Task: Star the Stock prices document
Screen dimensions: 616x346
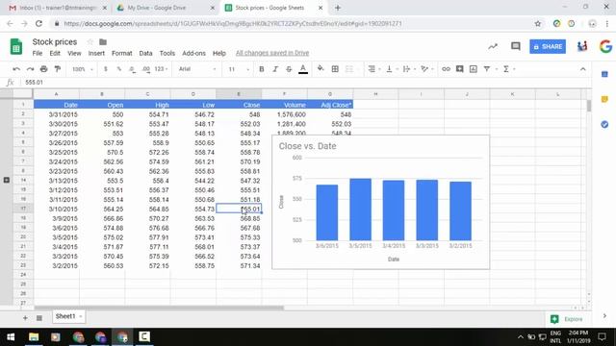Action: [x=90, y=42]
